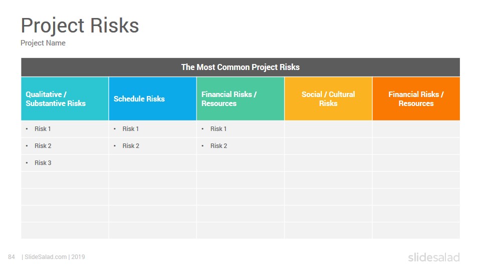
Task: Click the green Financial Risks / Resources header
Action: (240, 98)
